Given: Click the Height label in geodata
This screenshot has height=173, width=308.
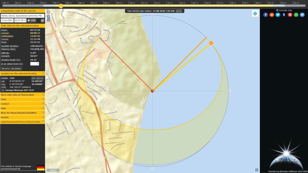Looking at the screenshot, I should coord(5,78).
